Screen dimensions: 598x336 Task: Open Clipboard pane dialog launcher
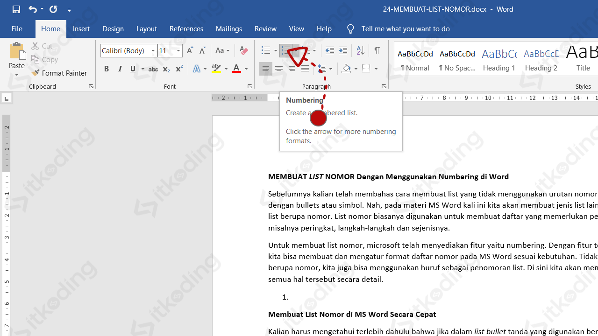[91, 86]
